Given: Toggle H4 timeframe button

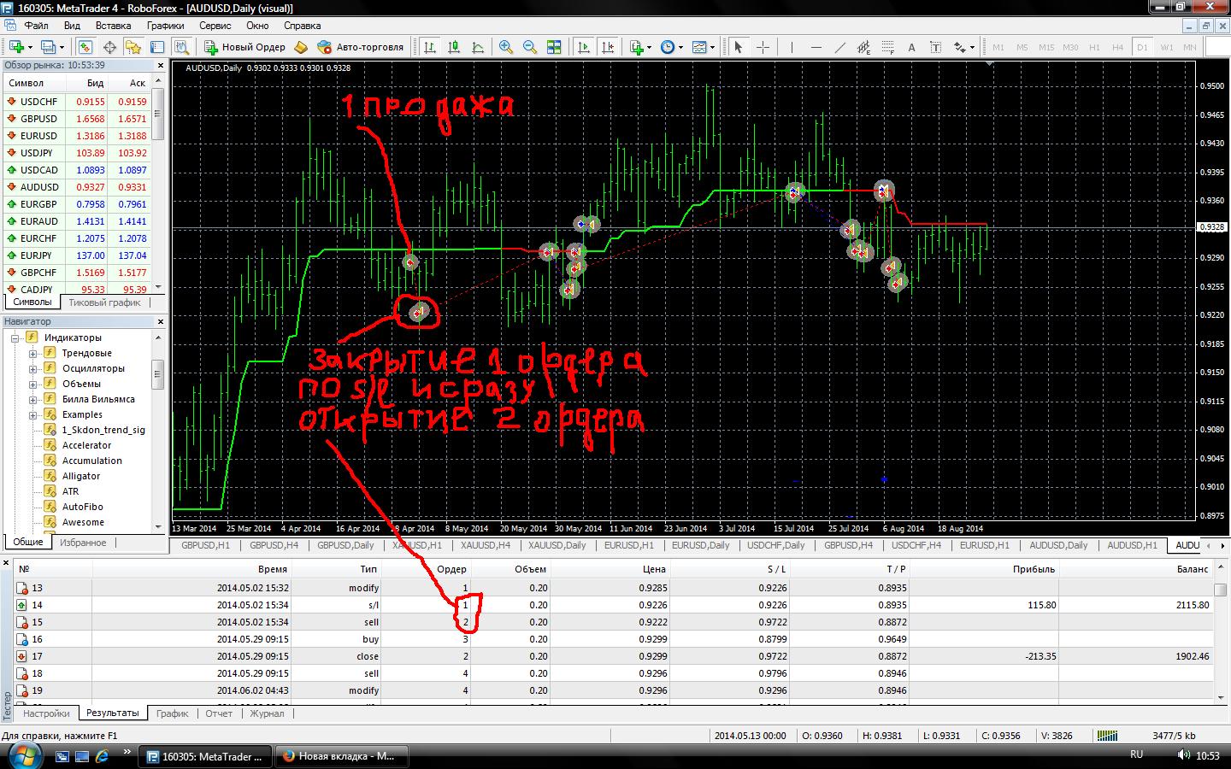Looking at the screenshot, I should [1118, 47].
